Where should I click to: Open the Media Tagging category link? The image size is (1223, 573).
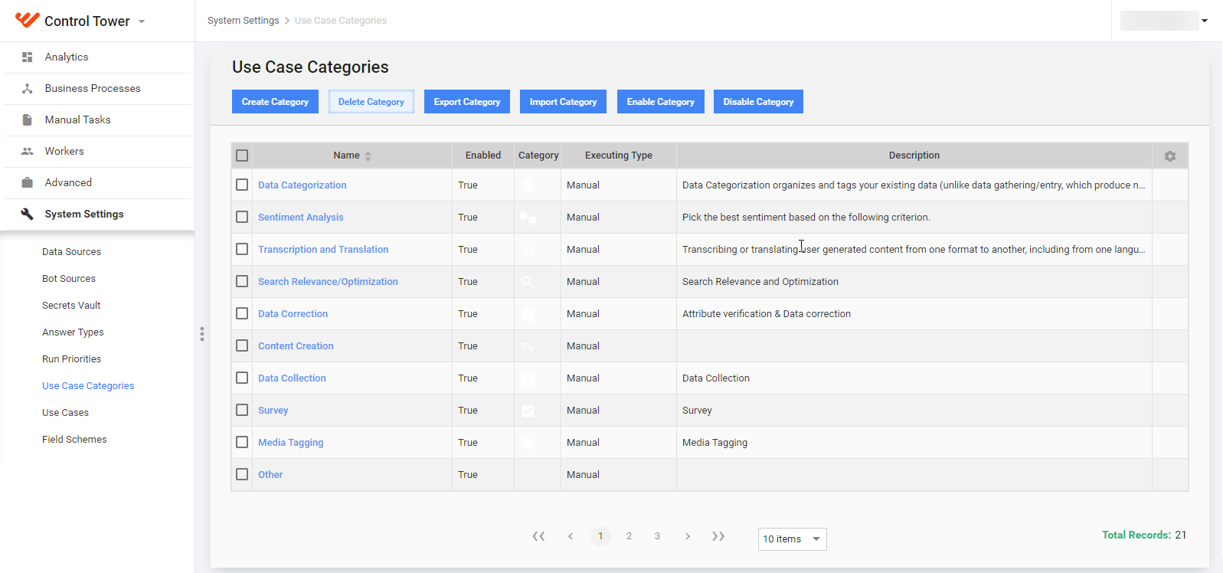[x=290, y=443]
